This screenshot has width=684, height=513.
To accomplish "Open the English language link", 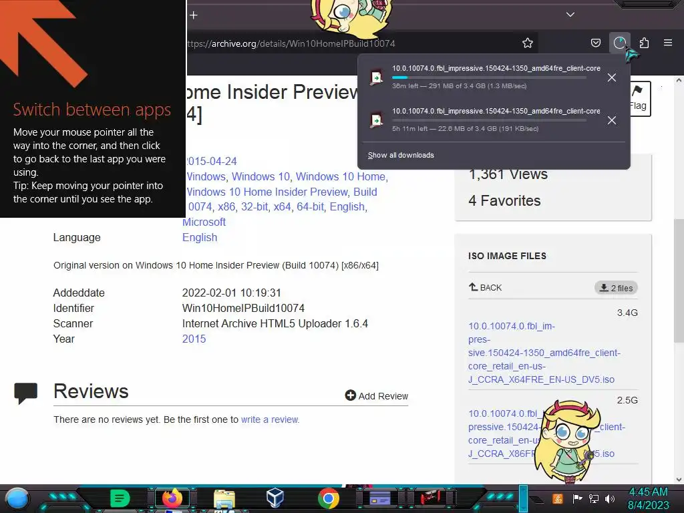I will point(199,238).
